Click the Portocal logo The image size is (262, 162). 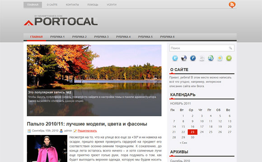point(61,21)
